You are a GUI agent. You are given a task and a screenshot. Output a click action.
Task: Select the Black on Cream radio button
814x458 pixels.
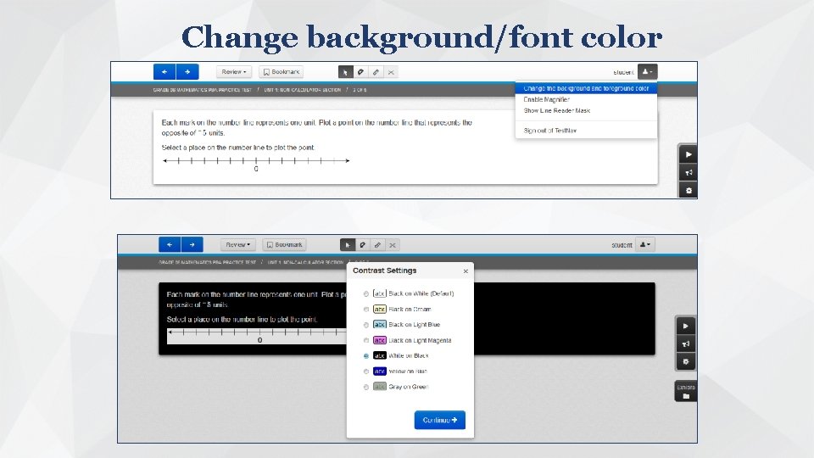click(x=366, y=310)
